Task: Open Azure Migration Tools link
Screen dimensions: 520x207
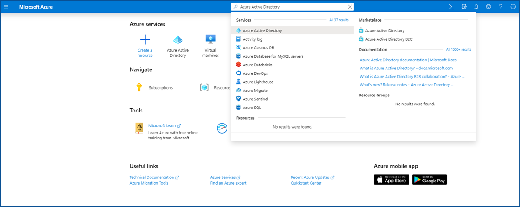Action: [x=149, y=183]
